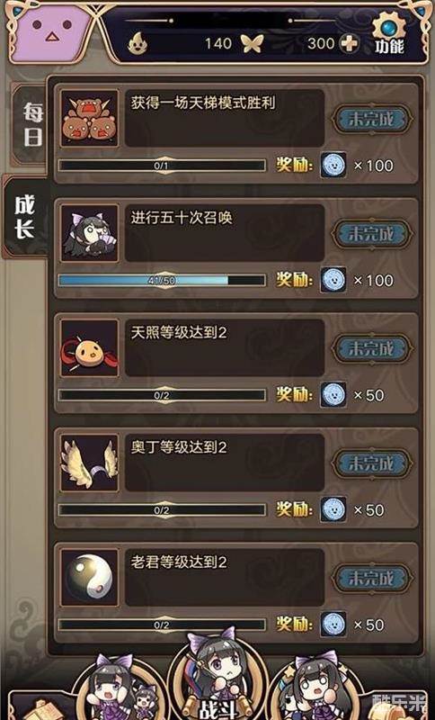Tap the reward coin for 天照 mission

(333, 394)
